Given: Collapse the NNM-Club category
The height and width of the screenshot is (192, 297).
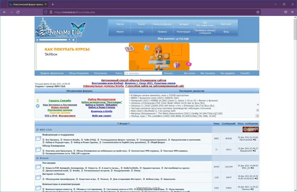Looking at the screenshot, I should 37,130.
